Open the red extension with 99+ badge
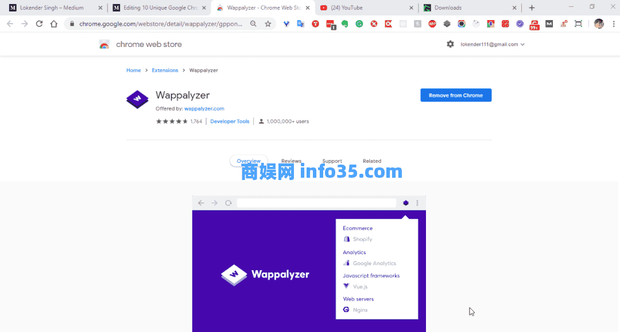This screenshot has width=620, height=332. pyautogui.click(x=534, y=25)
